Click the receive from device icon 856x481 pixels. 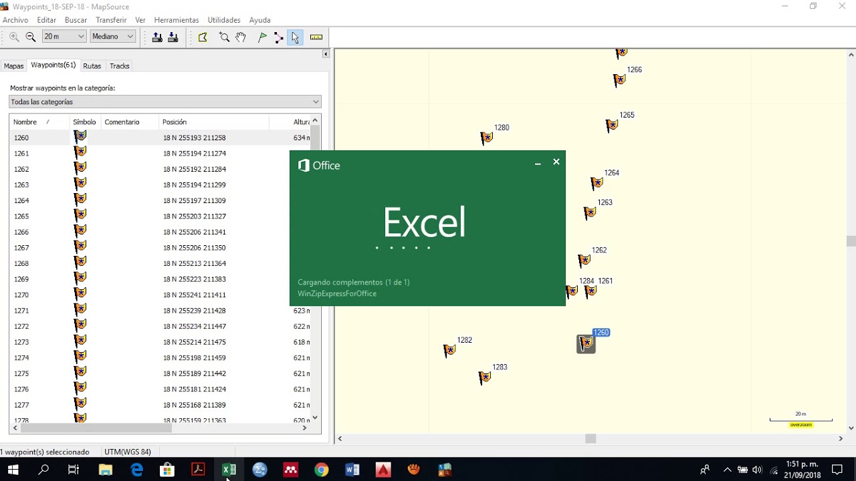[x=173, y=37]
